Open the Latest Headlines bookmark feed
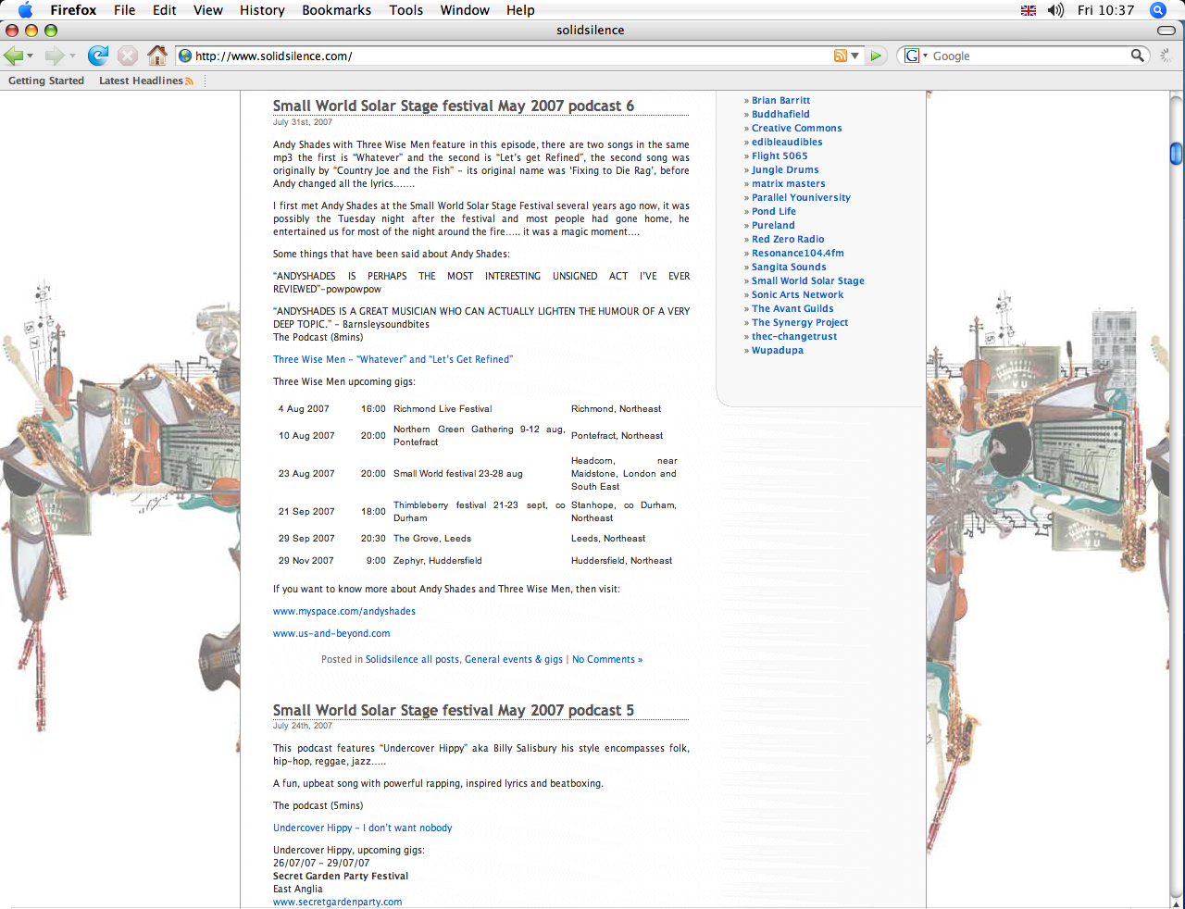 [x=145, y=81]
